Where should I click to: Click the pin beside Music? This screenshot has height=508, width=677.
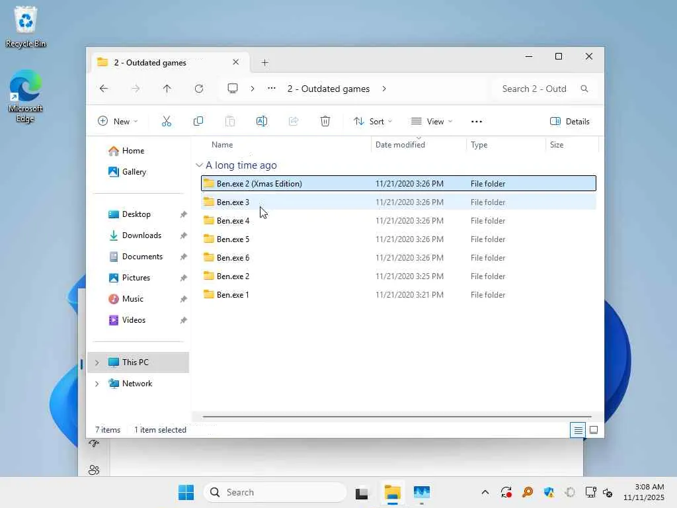coord(184,299)
